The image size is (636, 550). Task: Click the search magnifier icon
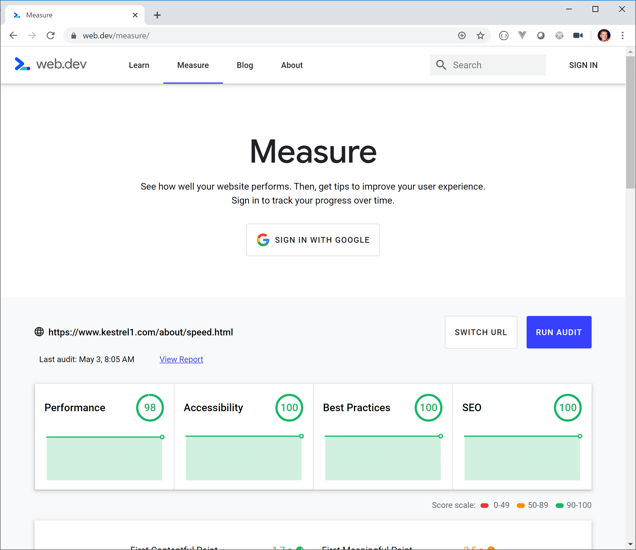coord(441,65)
